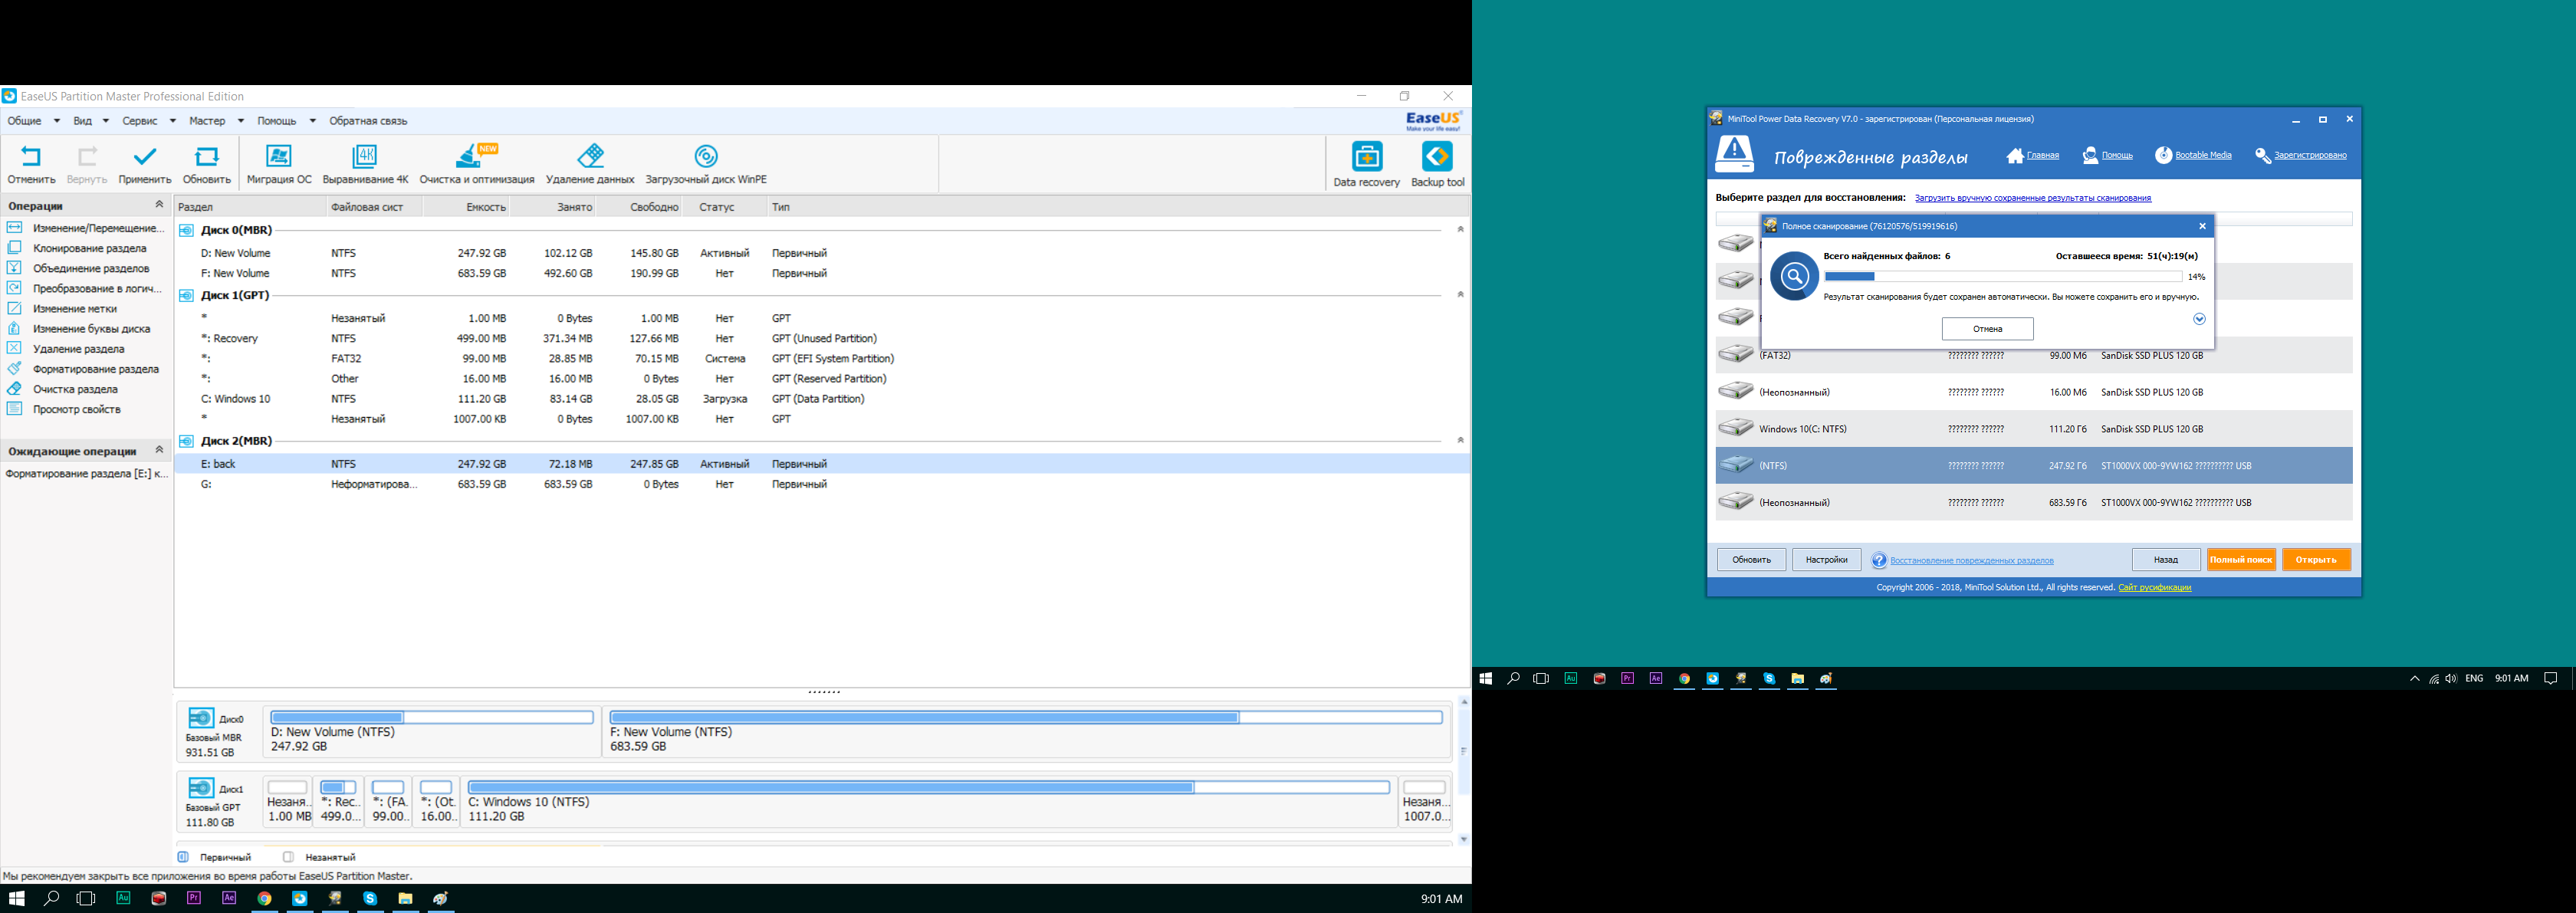Click the Обновить icon in EaseUS toolbar

[x=207, y=157]
